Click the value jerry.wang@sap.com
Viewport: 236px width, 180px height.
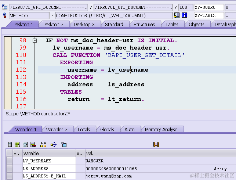pyautogui.click(x=109, y=176)
